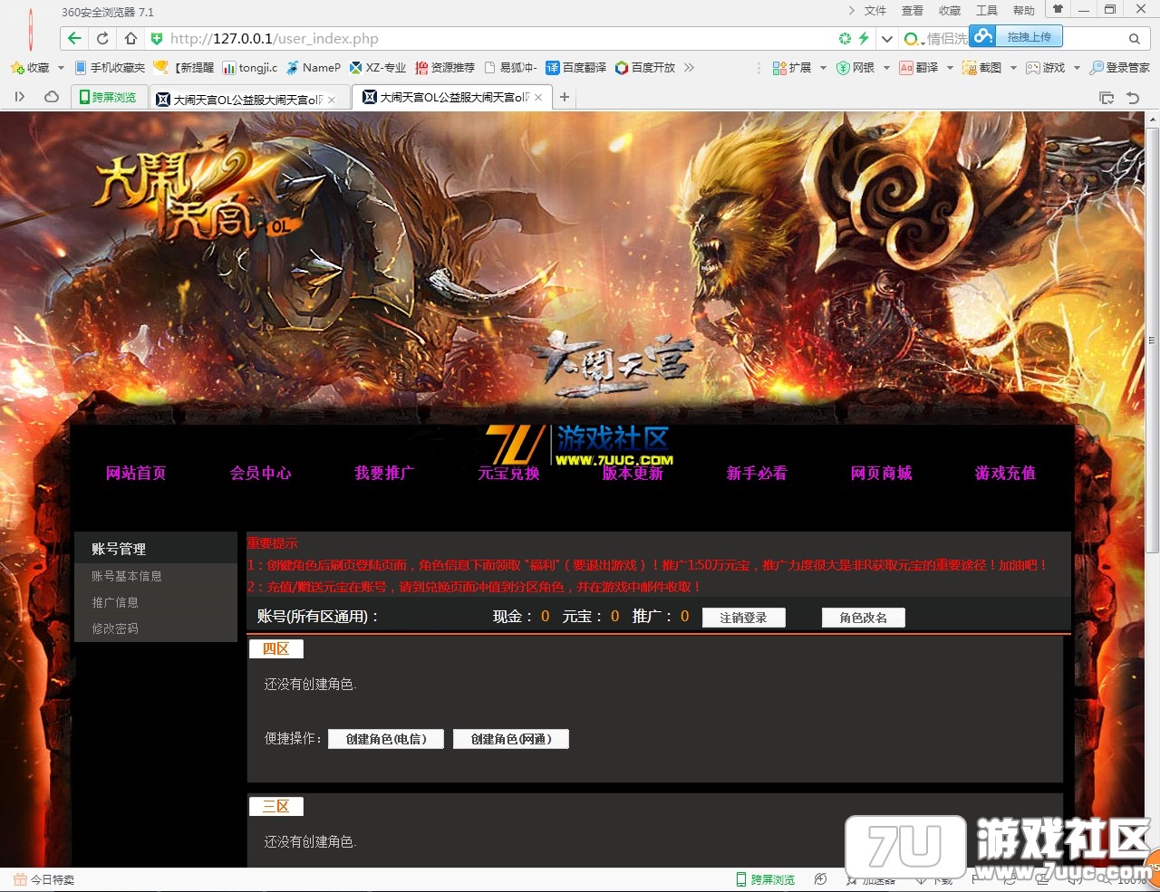Open the 资源推荐 bookmark
This screenshot has width=1160, height=892.
(x=445, y=68)
